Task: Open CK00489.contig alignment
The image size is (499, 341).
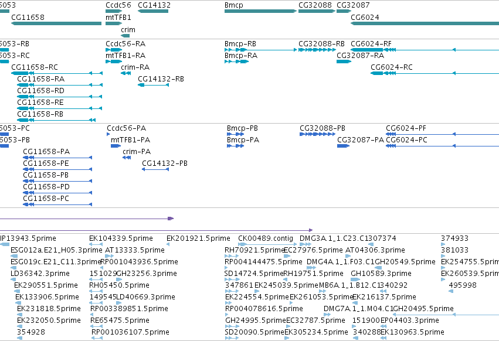Action: click(267, 244)
